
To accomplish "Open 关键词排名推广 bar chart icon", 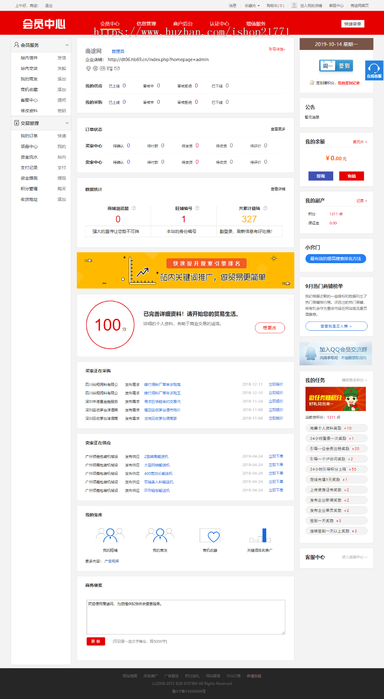I will pyautogui.click(x=260, y=535).
